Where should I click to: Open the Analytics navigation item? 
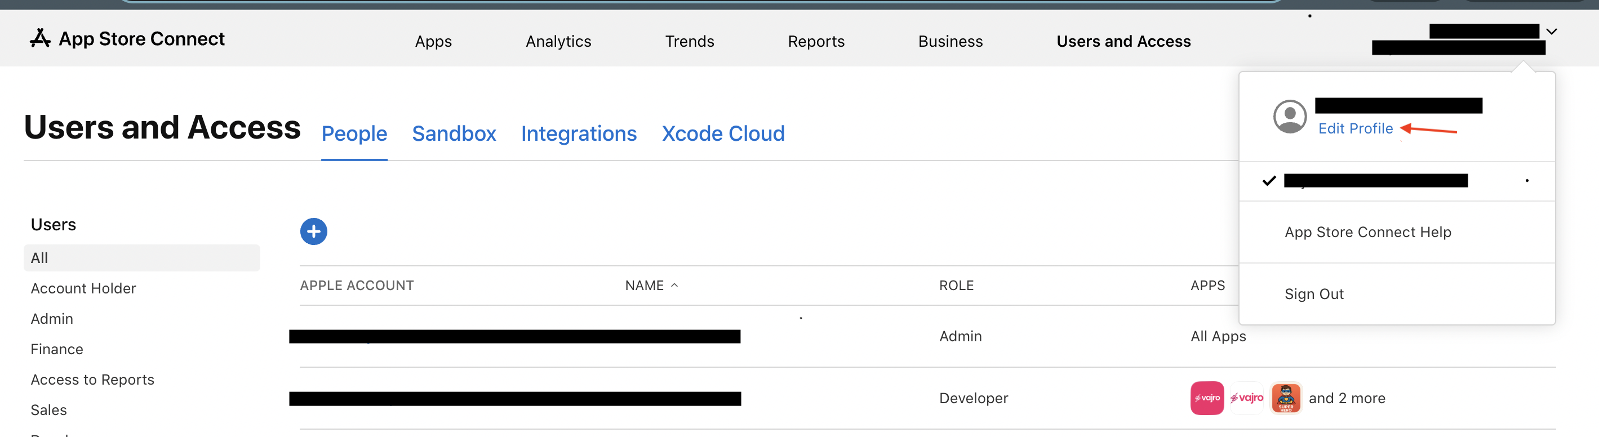pyautogui.click(x=558, y=42)
